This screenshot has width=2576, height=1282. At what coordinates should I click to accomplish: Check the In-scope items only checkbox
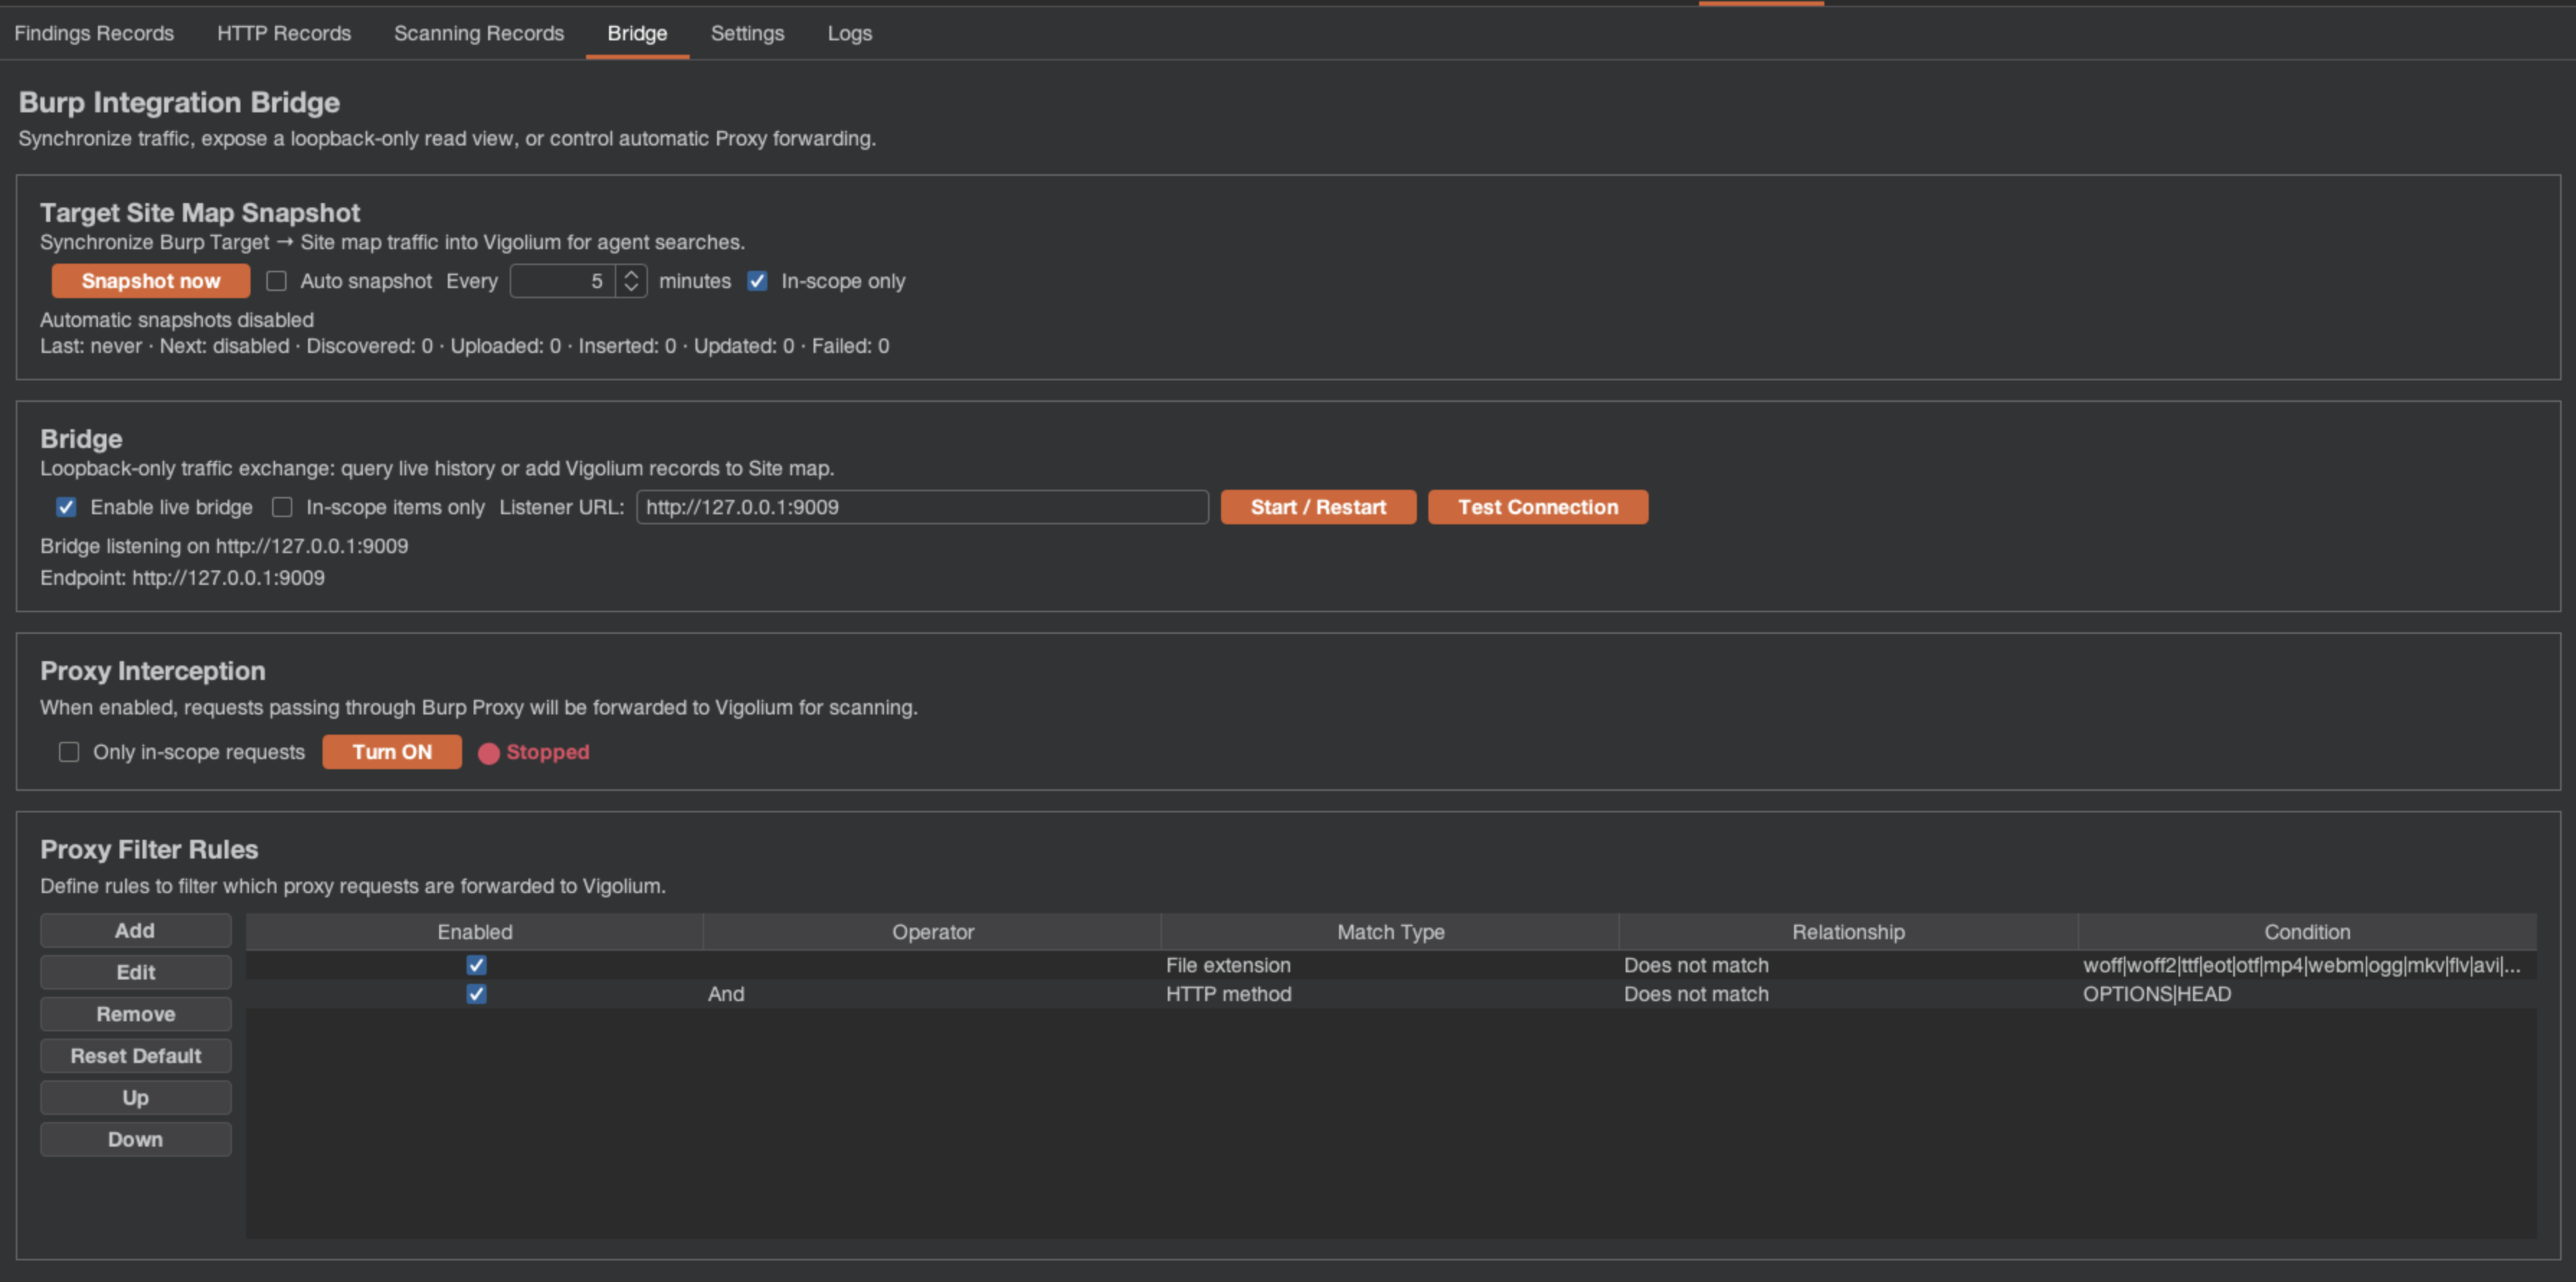283,507
